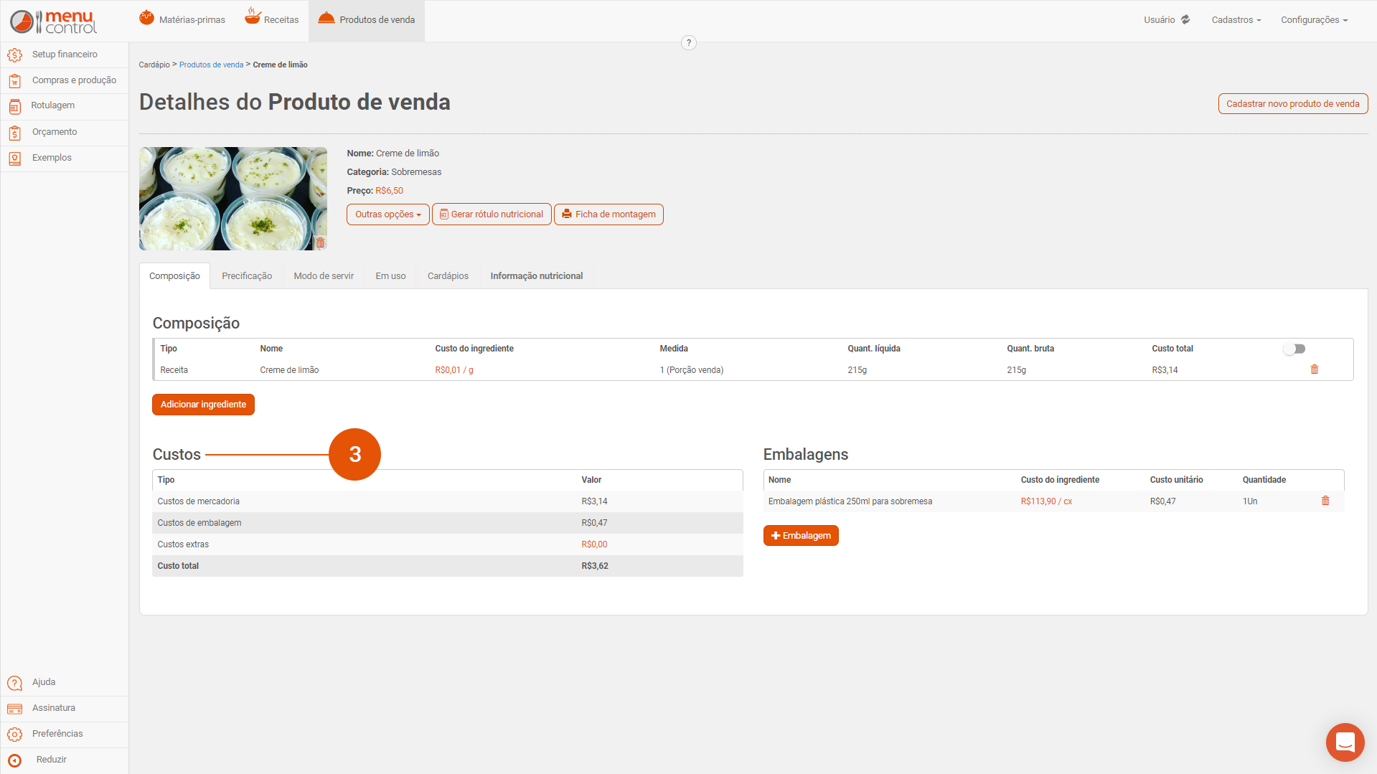This screenshot has width=1377, height=774.
Task: Open the chat support bubble
Action: coord(1345,742)
